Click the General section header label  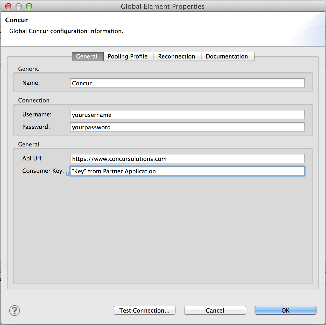tap(29, 144)
